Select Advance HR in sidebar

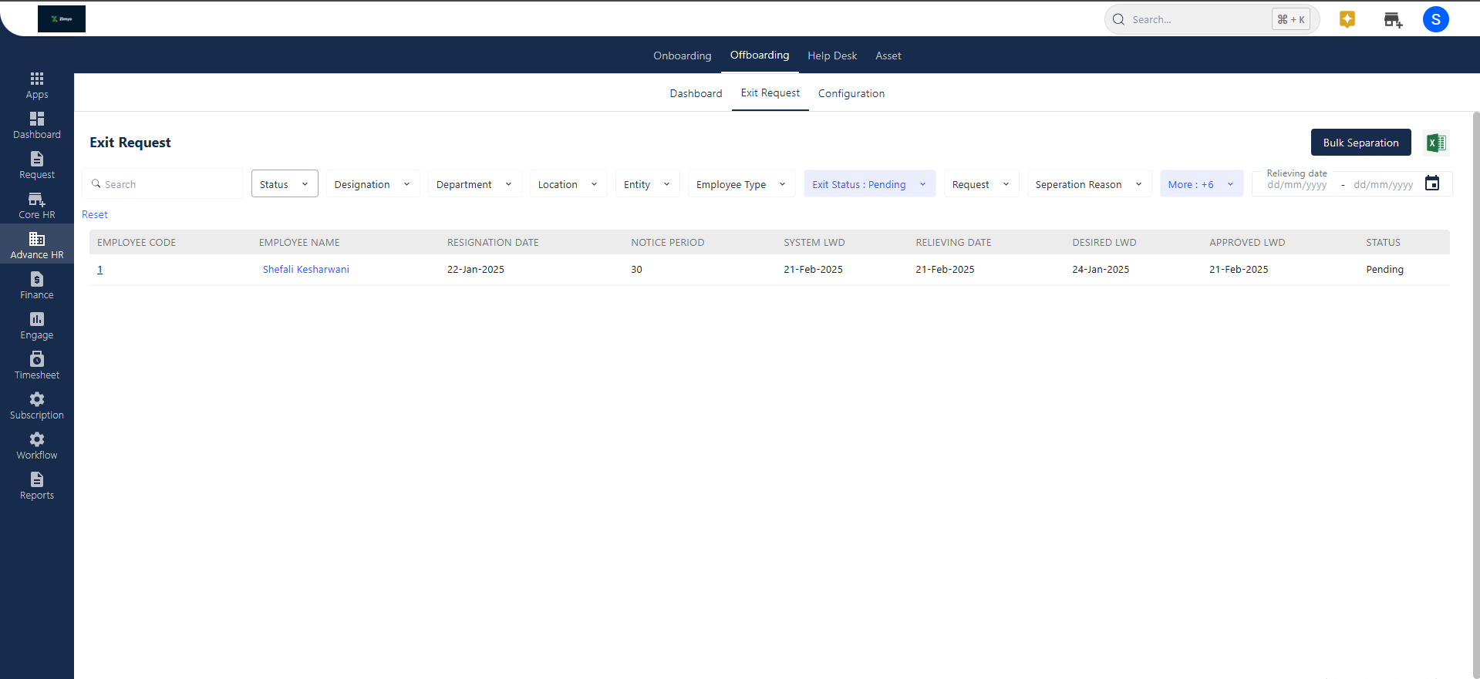(x=37, y=245)
